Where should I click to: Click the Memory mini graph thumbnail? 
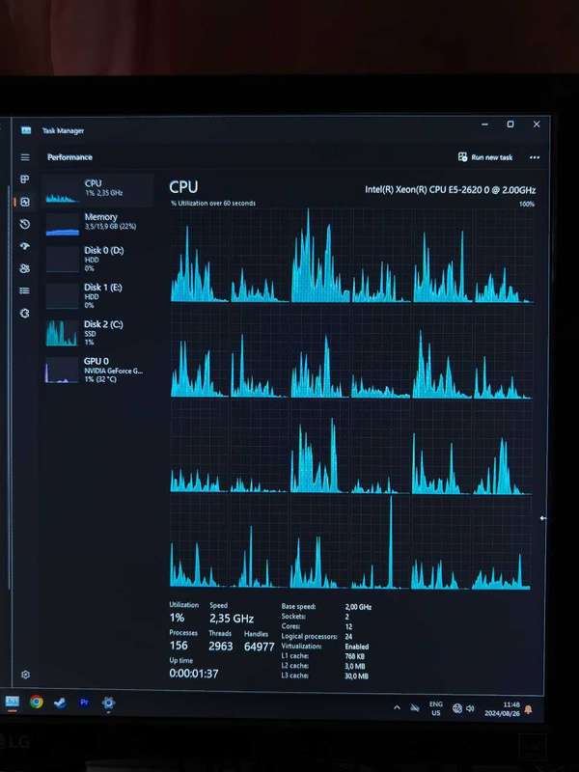pyautogui.click(x=63, y=225)
